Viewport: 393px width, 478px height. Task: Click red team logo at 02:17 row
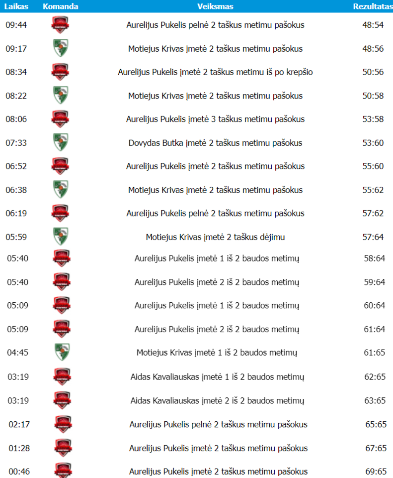click(62, 424)
